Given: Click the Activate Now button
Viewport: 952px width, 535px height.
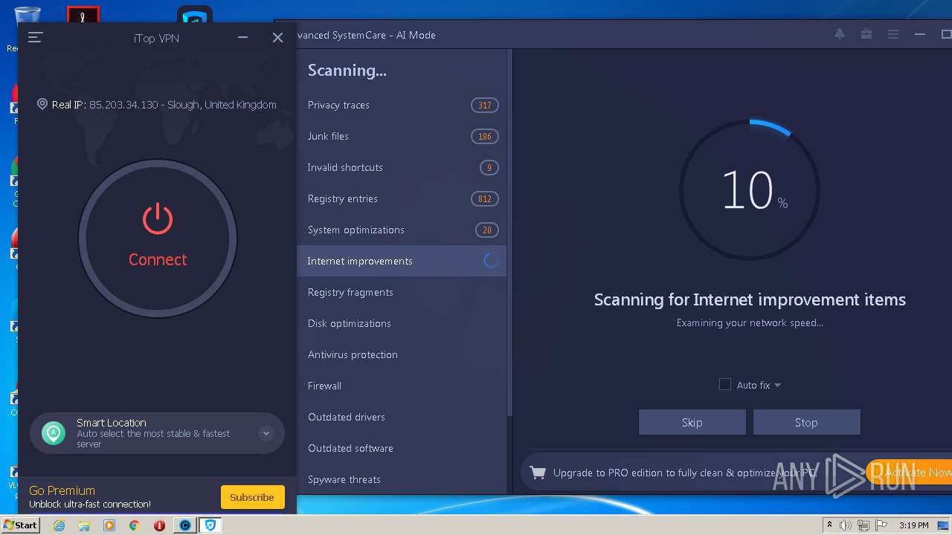Looking at the screenshot, I should click(909, 472).
